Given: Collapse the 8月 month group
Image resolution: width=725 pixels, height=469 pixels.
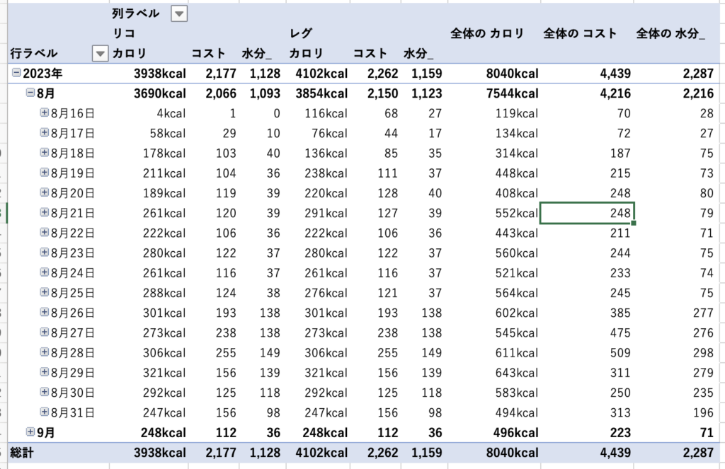Looking at the screenshot, I should pyautogui.click(x=30, y=93).
